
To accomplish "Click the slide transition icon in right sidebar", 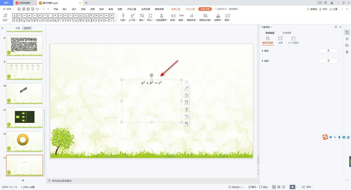I will [347, 45].
